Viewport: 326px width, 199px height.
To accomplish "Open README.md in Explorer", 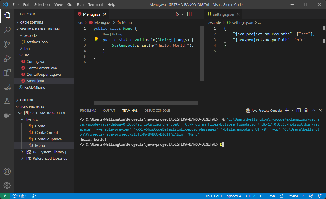I will [x=35, y=88].
